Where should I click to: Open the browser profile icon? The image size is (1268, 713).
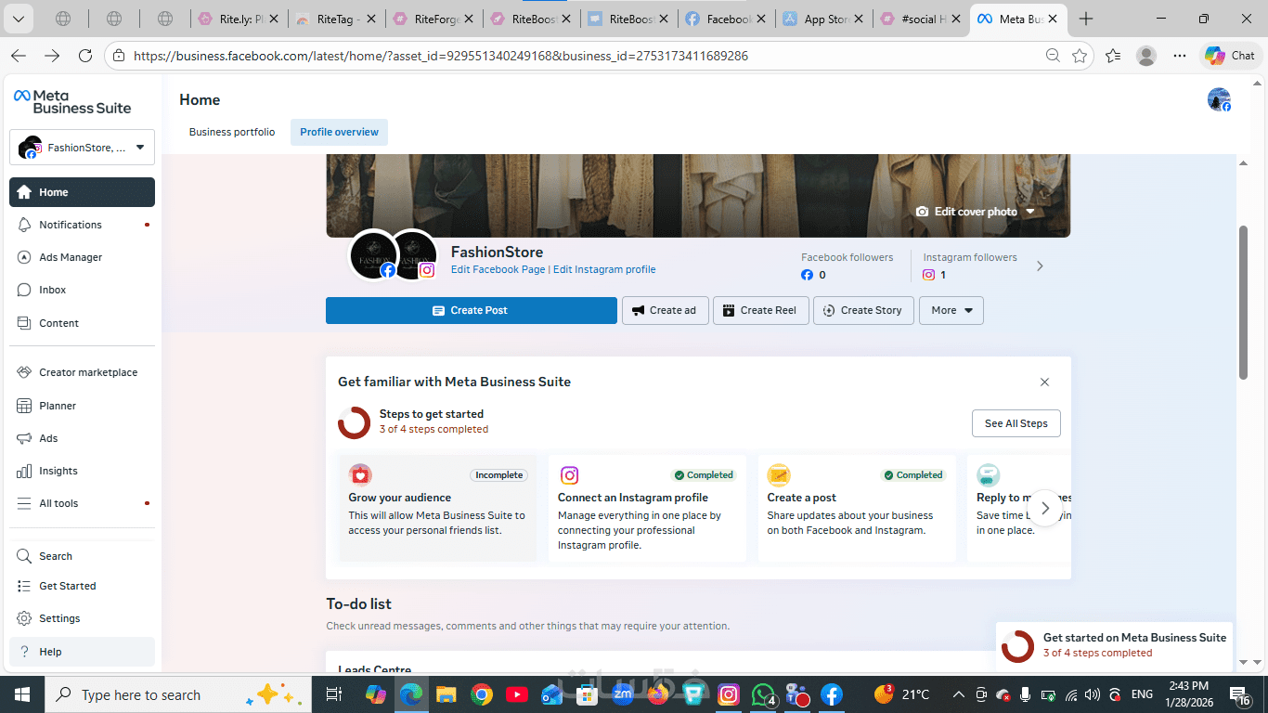1146,56
